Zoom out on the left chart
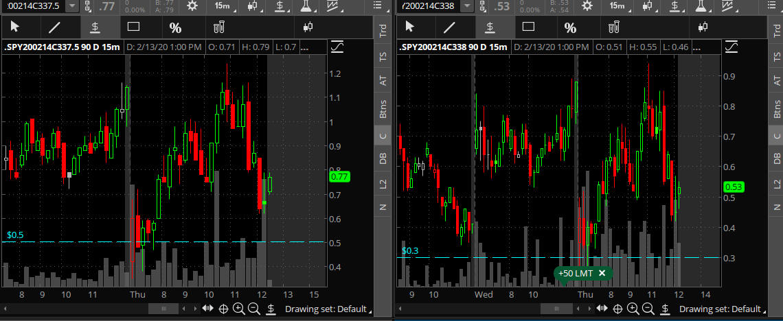Screen dimensions: 783x321 [x=254, y=309]
